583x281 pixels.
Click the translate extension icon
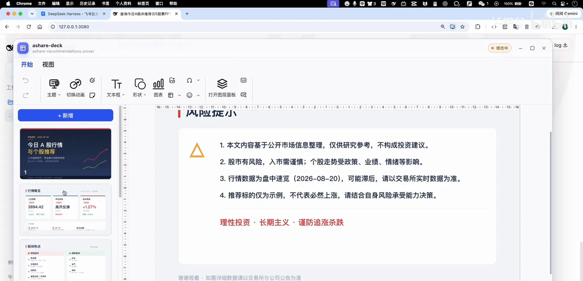click(516, 27)
